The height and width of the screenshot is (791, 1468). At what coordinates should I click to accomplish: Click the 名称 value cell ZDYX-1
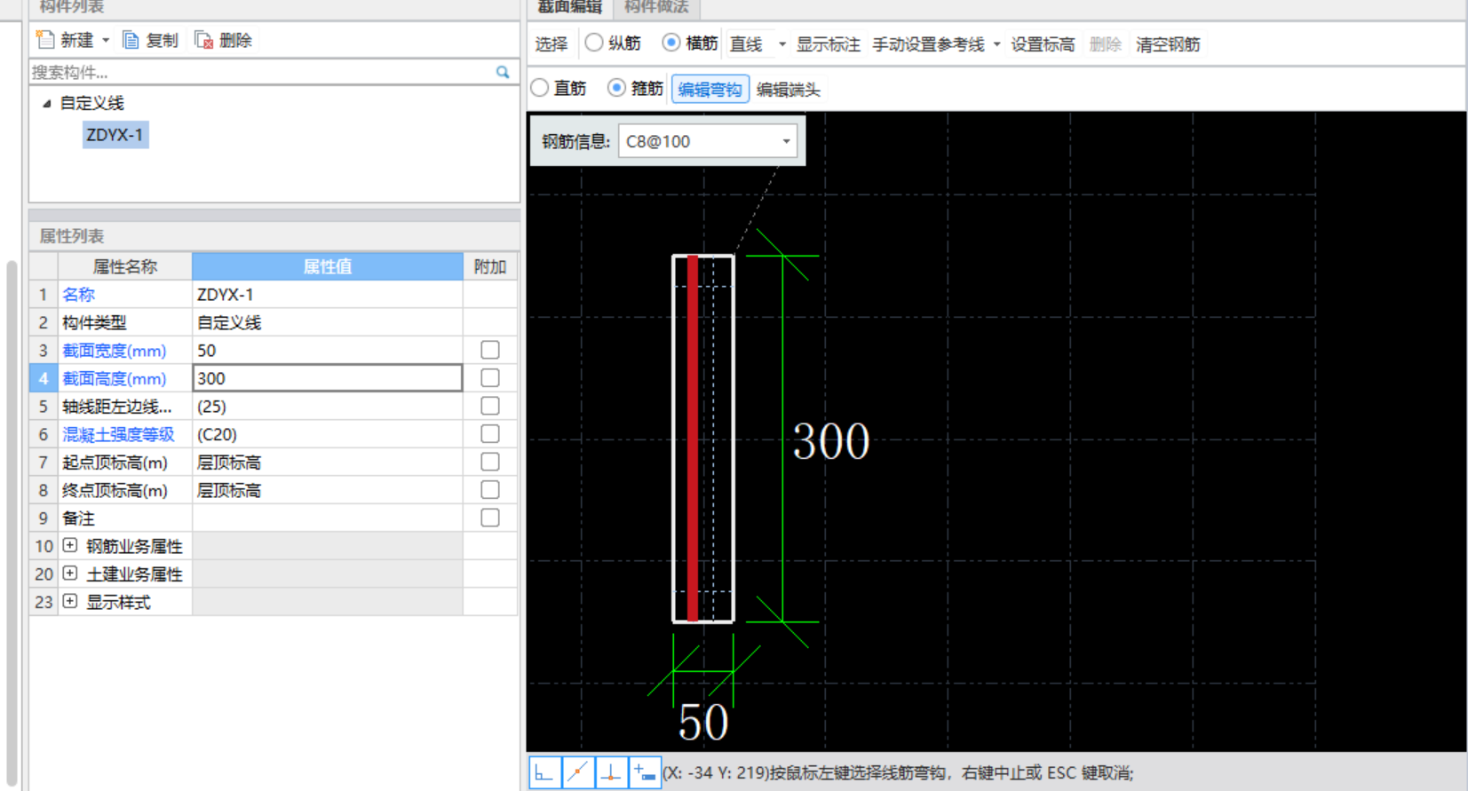328,294
